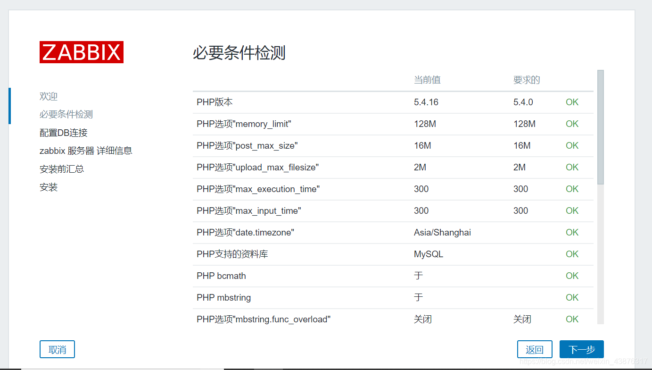Click the 当前值 column header

pyautogui.click(x=427, y=80)
